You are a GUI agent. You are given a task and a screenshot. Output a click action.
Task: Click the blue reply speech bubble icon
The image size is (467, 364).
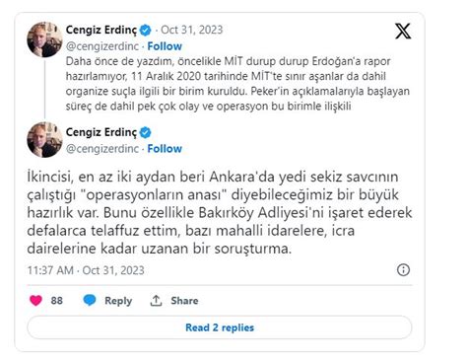click(90, 300)
